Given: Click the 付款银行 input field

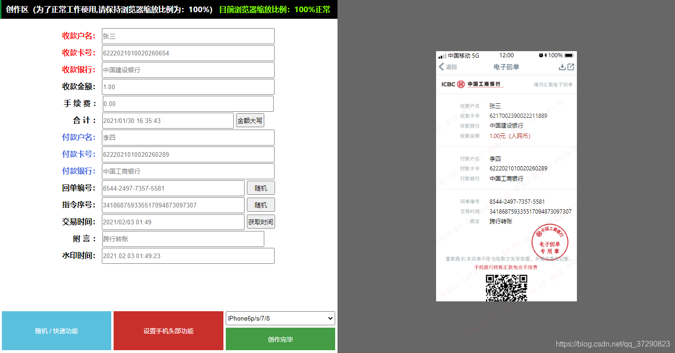Looking at the screenshot, I should [x=188, y=171].
